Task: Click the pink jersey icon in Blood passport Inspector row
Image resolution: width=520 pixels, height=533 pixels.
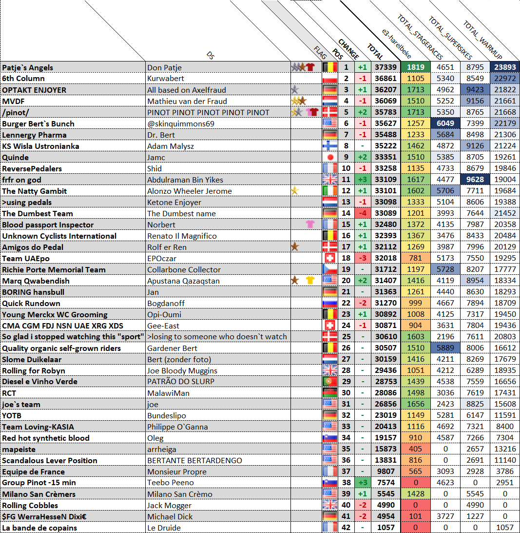Action: tap(310, 224)
